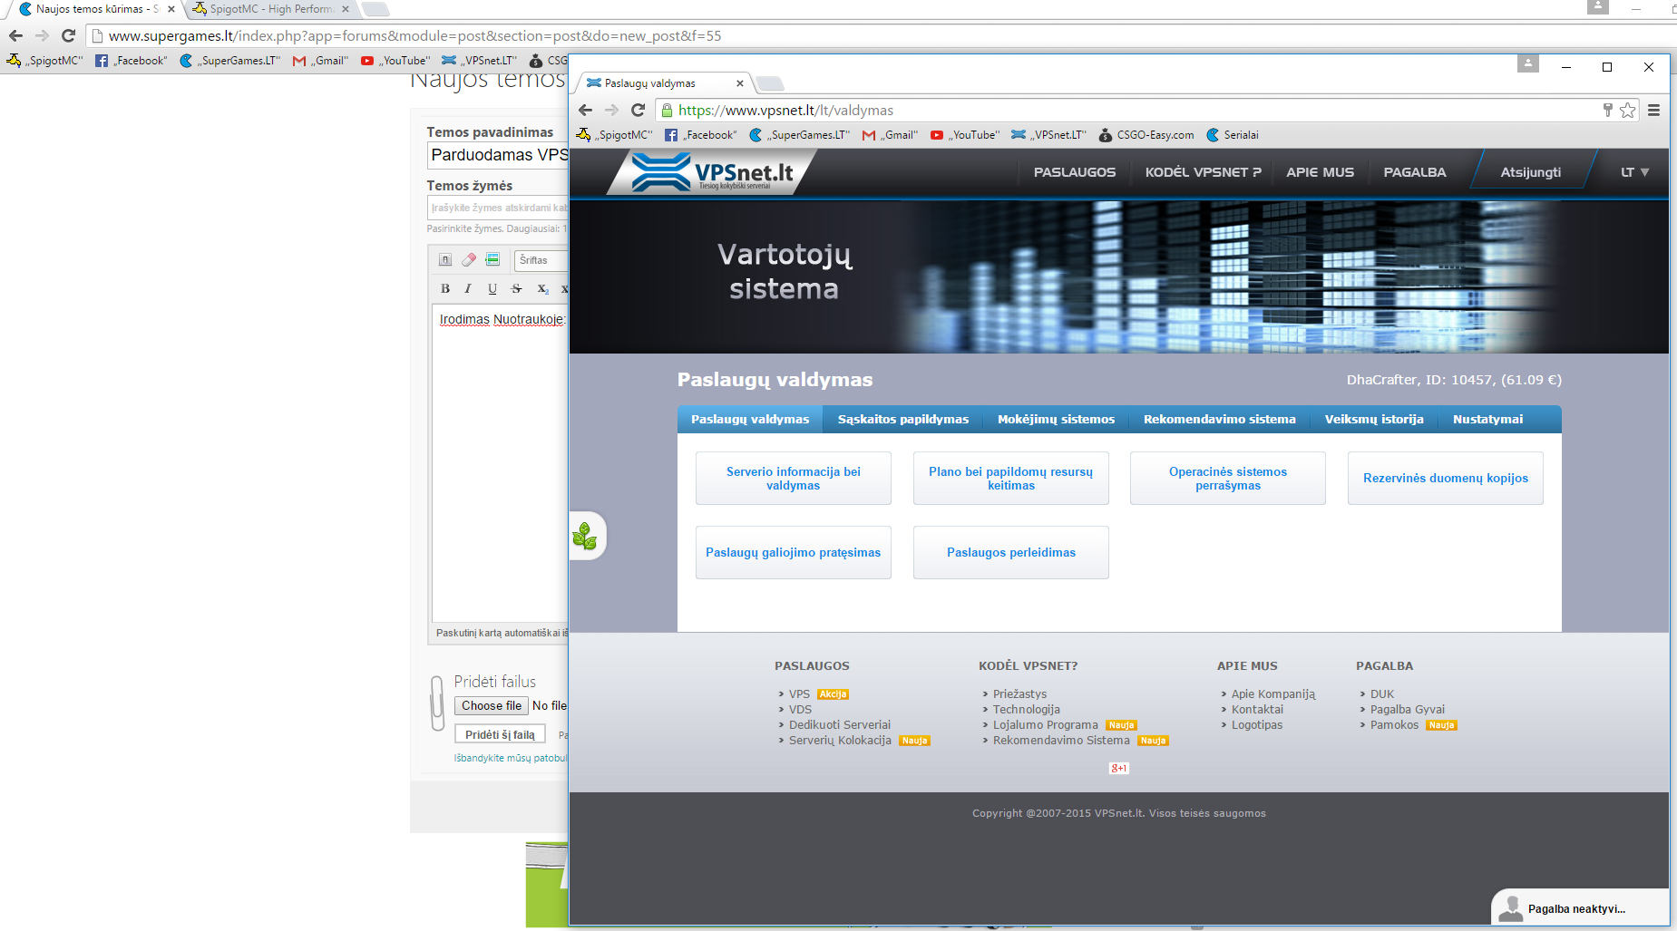1677x931 pixels.
Task: Switch to Mokėjimų sistemos tab
Action: [x=1056, y=419]
